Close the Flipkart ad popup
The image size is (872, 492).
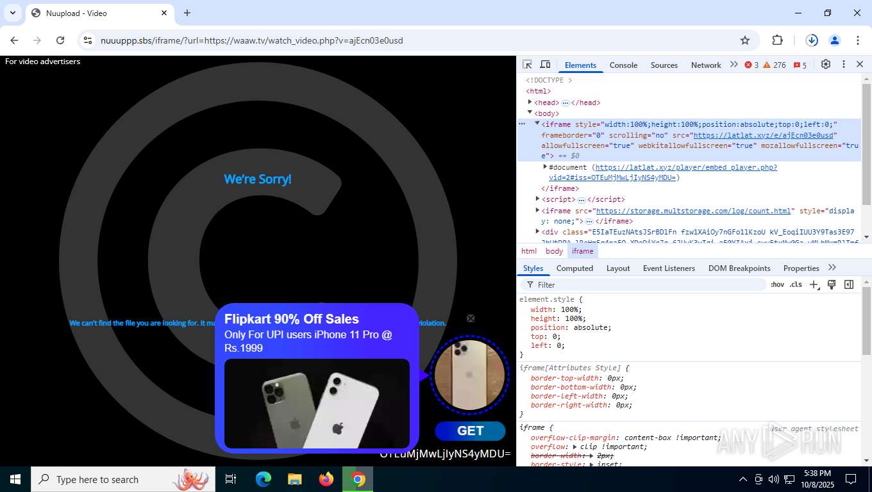pos(470,318)
